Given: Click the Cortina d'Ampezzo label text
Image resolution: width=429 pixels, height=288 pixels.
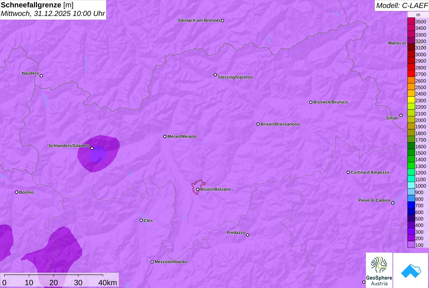Looking at the screenshot, I should [370, 172].
